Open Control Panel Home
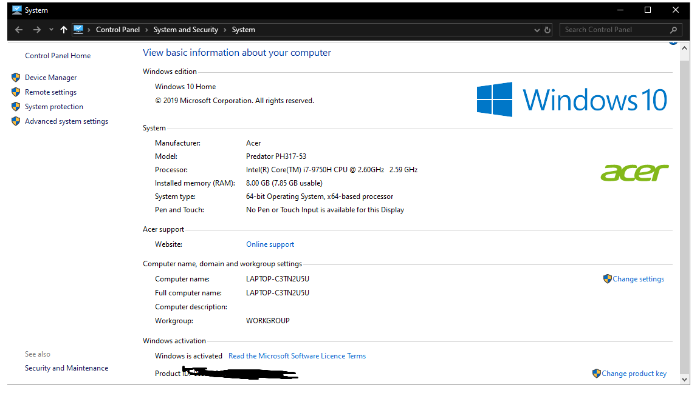 pos(58,56)
